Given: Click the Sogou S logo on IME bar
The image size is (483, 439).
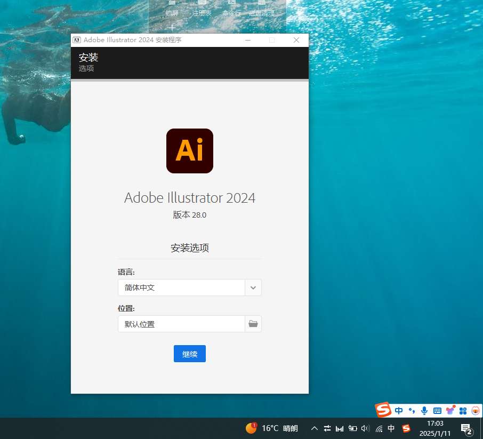Looking at the screenshot, I should tap(383, 410).
